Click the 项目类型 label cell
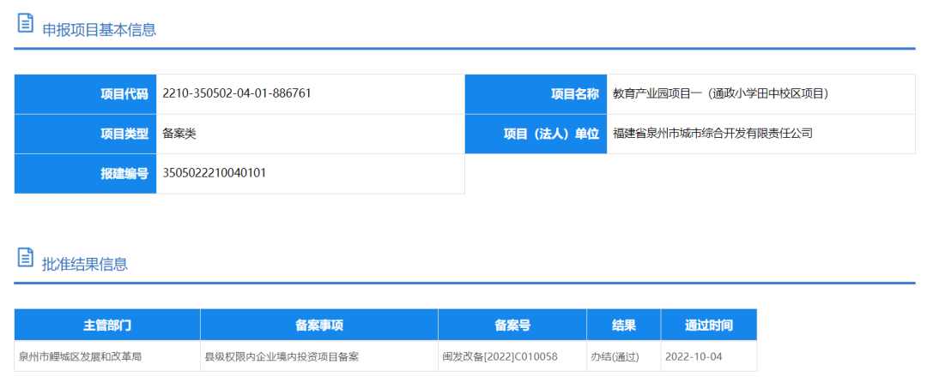927x388 pixels. point(85,134)
